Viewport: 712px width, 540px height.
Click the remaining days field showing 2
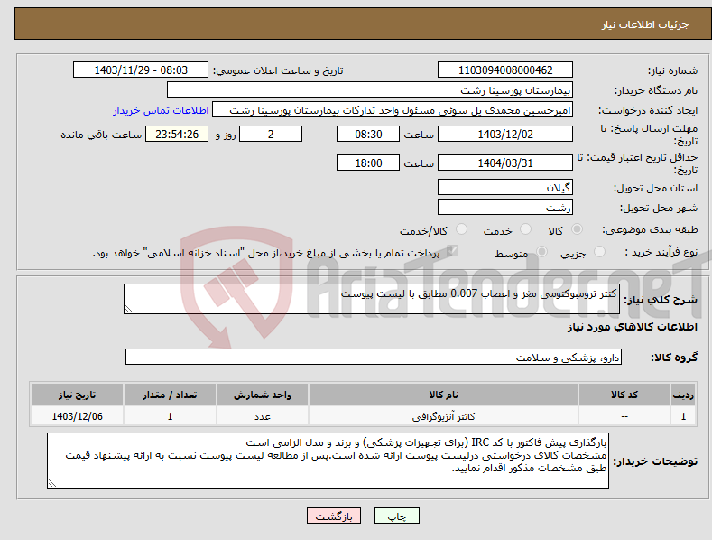pyautogui.click(x=271, y=134)
